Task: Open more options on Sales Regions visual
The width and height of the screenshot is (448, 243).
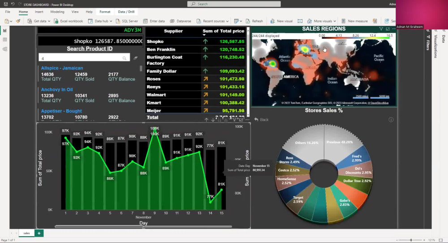Action: point(394,29)
